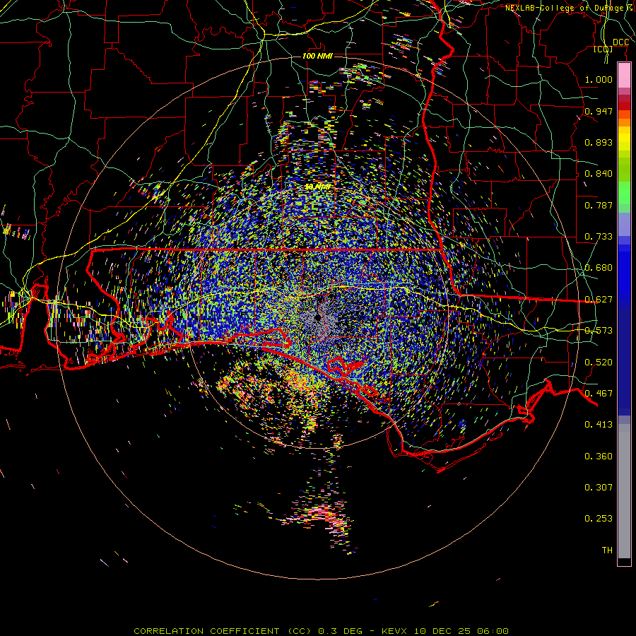The width and height of the screenshot is (636, 636).
Task: Click the 50 NMI range ring label
Action: [x=318, y=187]
